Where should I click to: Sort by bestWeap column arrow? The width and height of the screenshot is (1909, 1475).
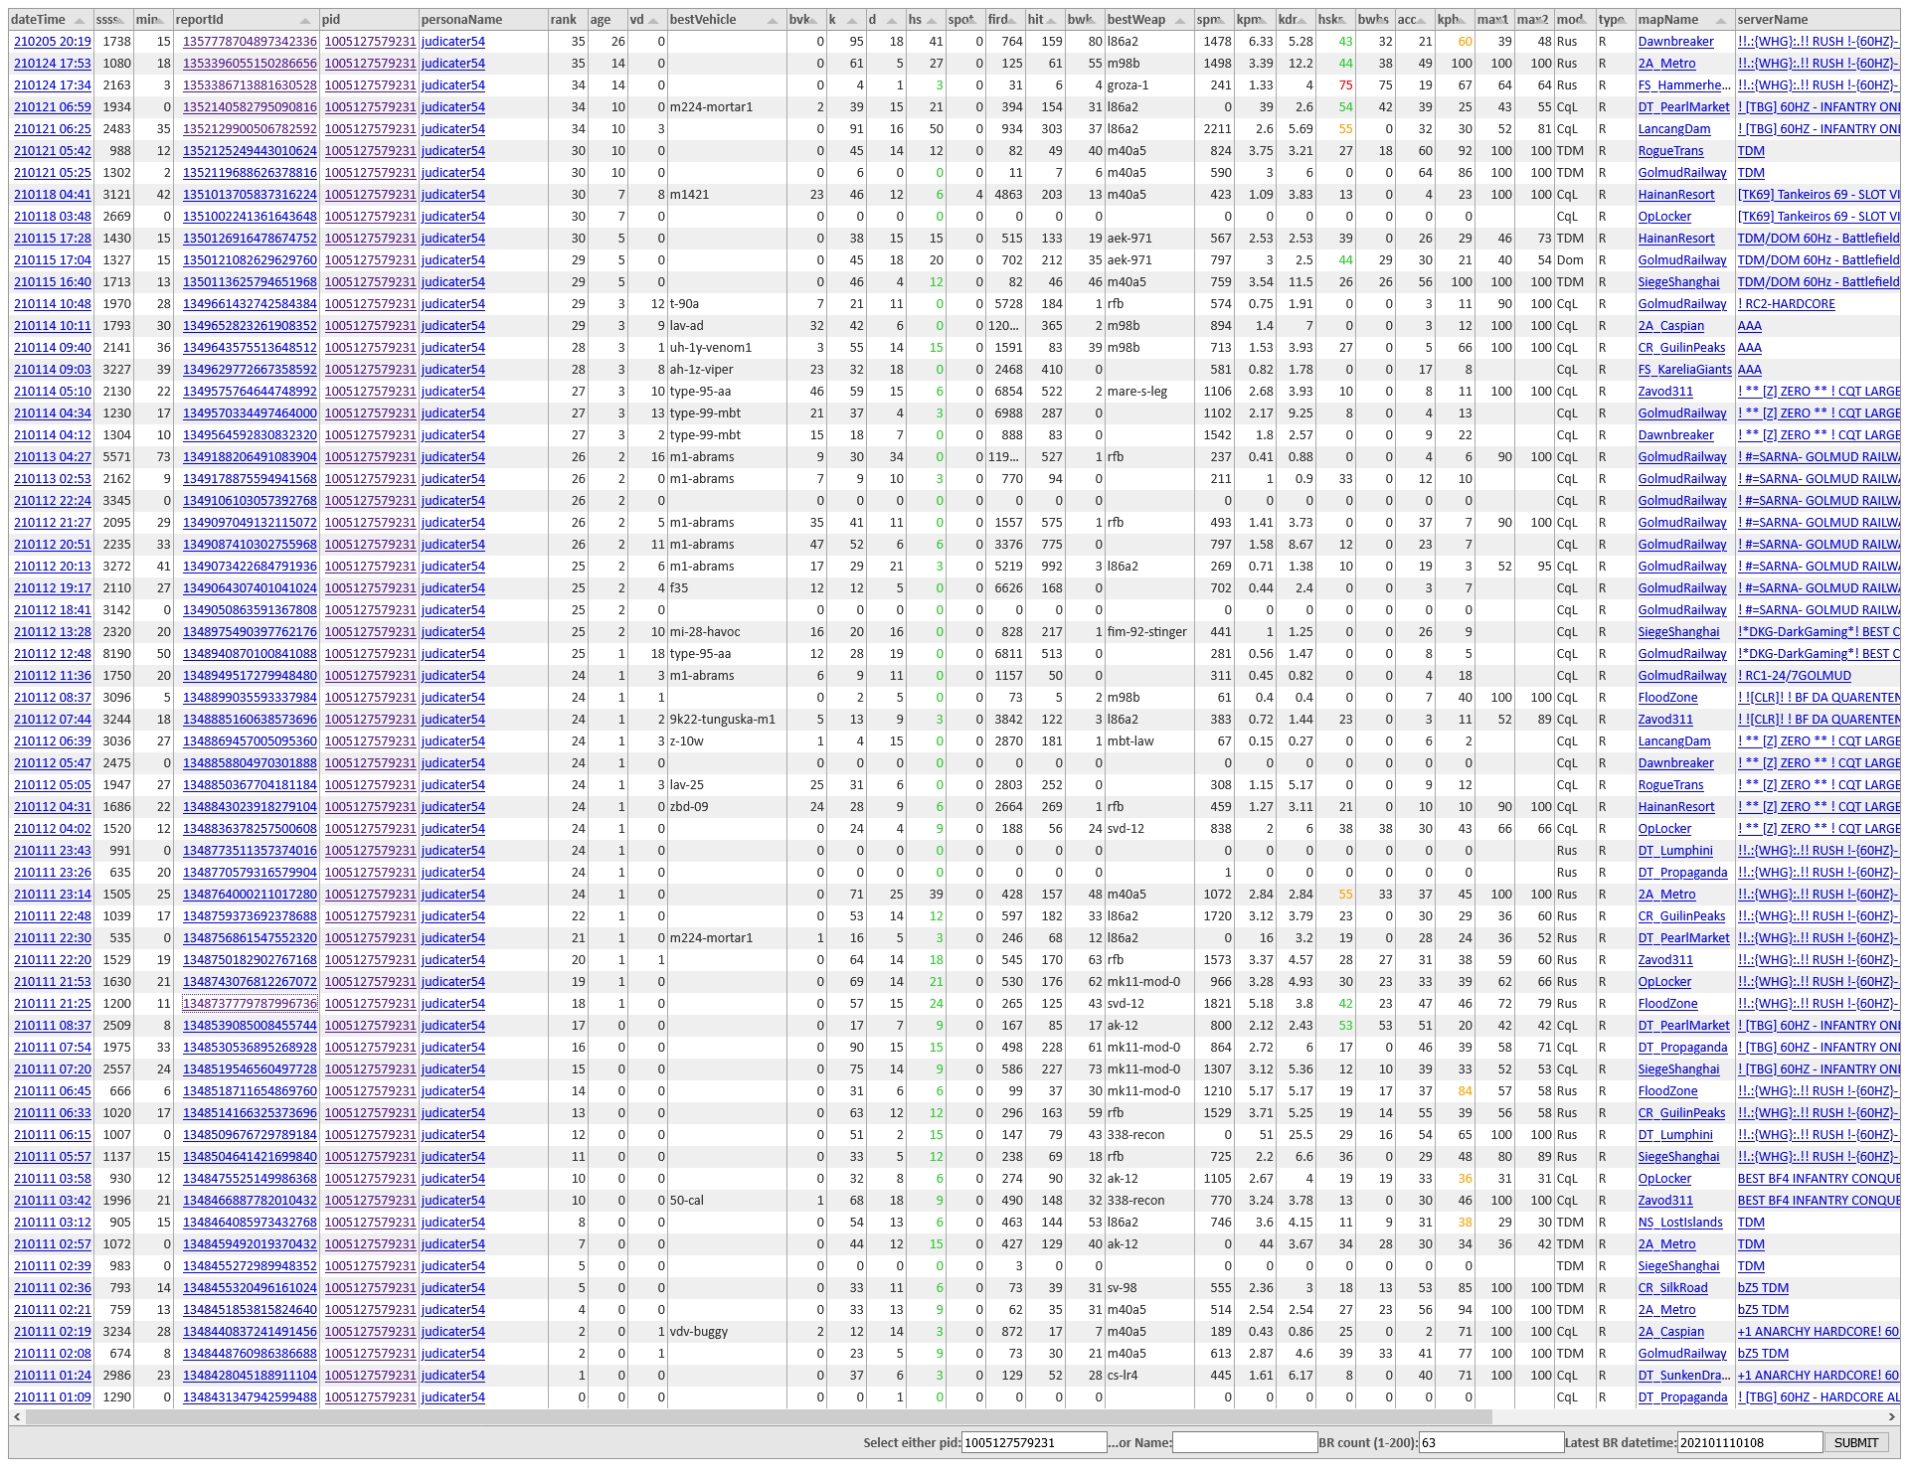(1180, 20)
